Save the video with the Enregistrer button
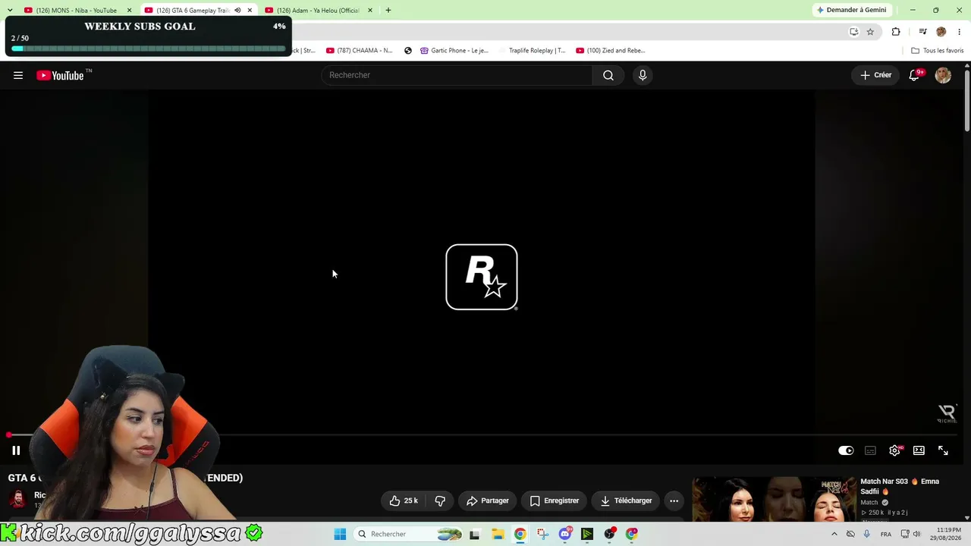971x546 pixels. (x=555, y=500)
